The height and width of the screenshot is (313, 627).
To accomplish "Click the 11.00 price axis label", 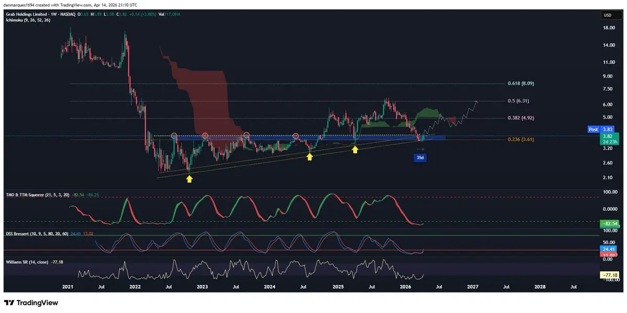I will (x=608, y=63).
